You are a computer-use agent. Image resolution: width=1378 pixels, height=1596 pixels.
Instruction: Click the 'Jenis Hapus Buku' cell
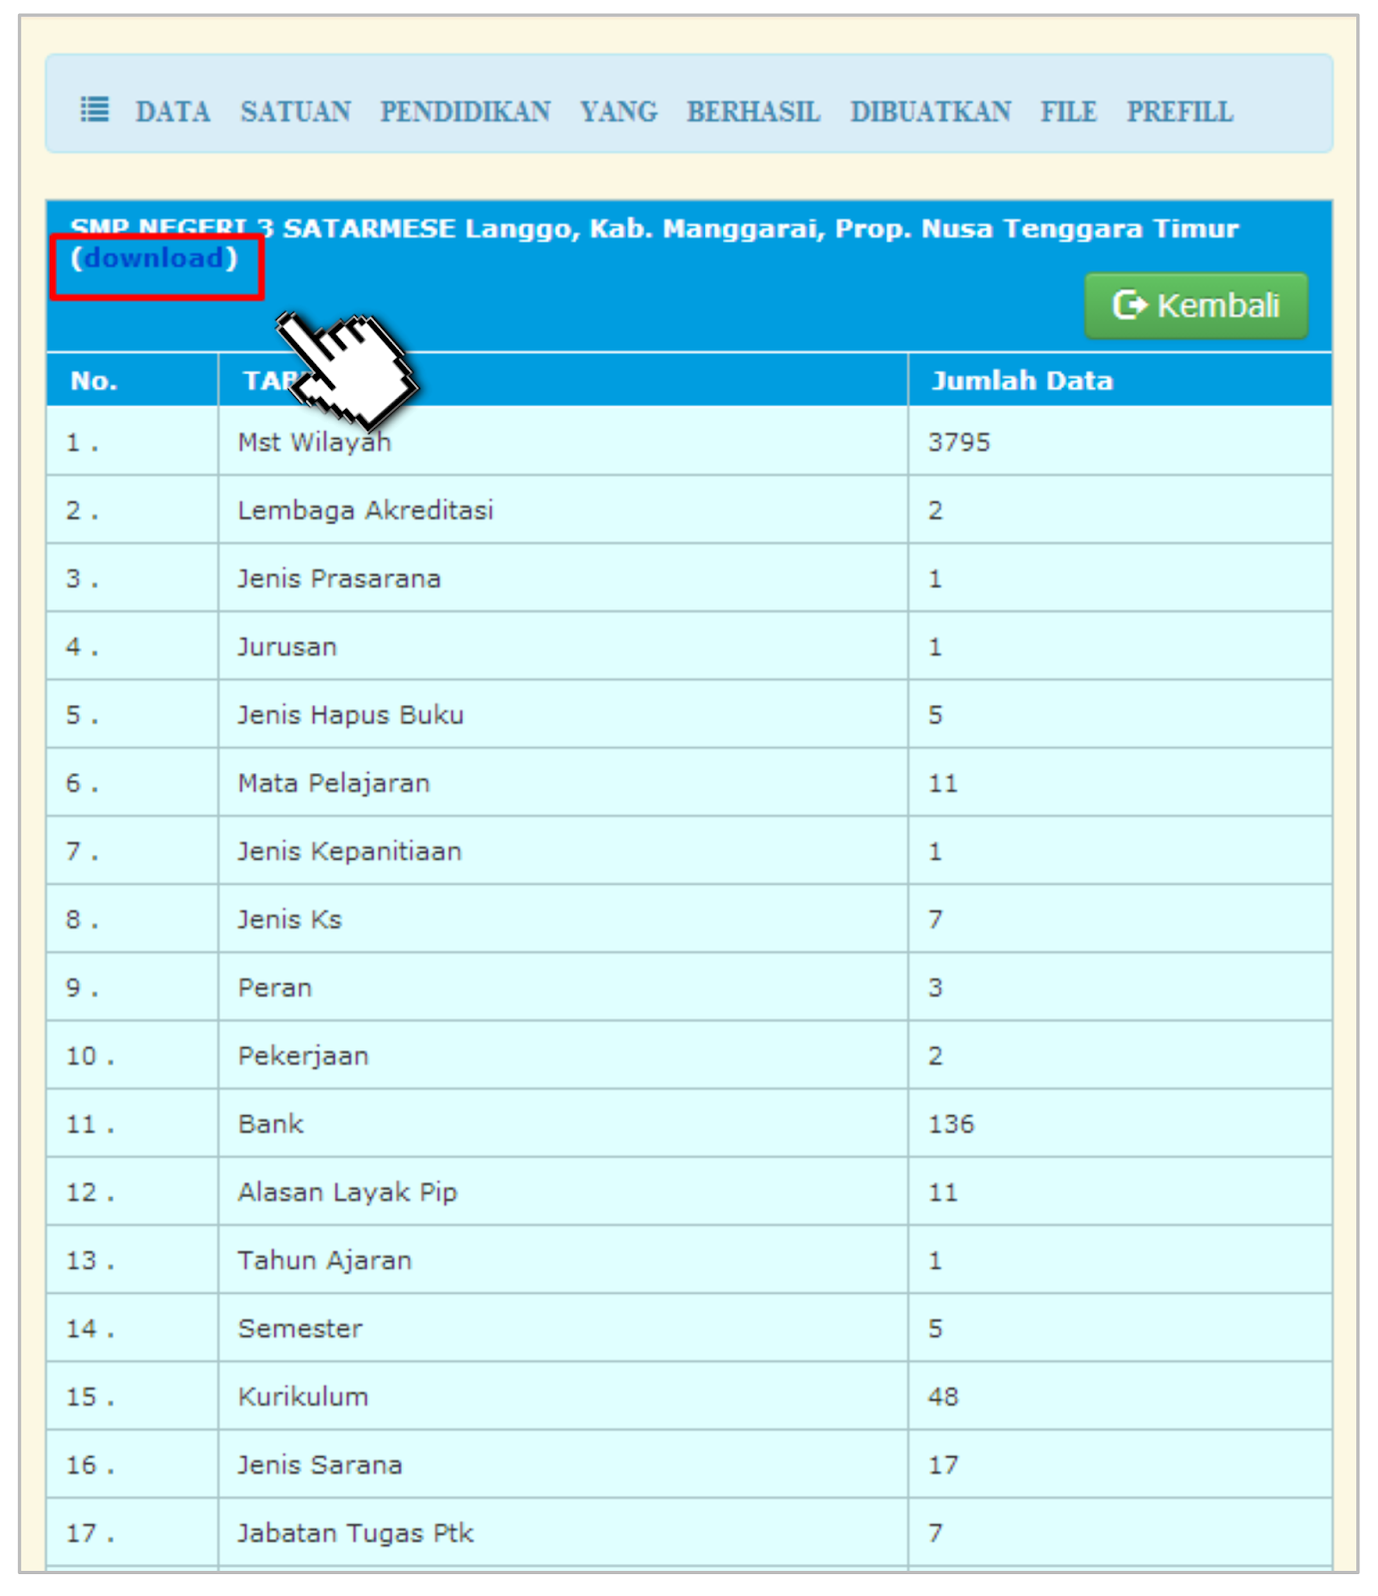(x=350, y=715)
